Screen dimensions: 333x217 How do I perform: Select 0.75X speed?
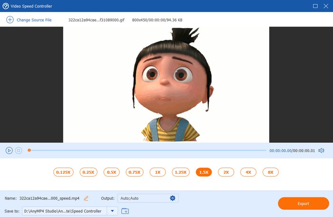135,172
